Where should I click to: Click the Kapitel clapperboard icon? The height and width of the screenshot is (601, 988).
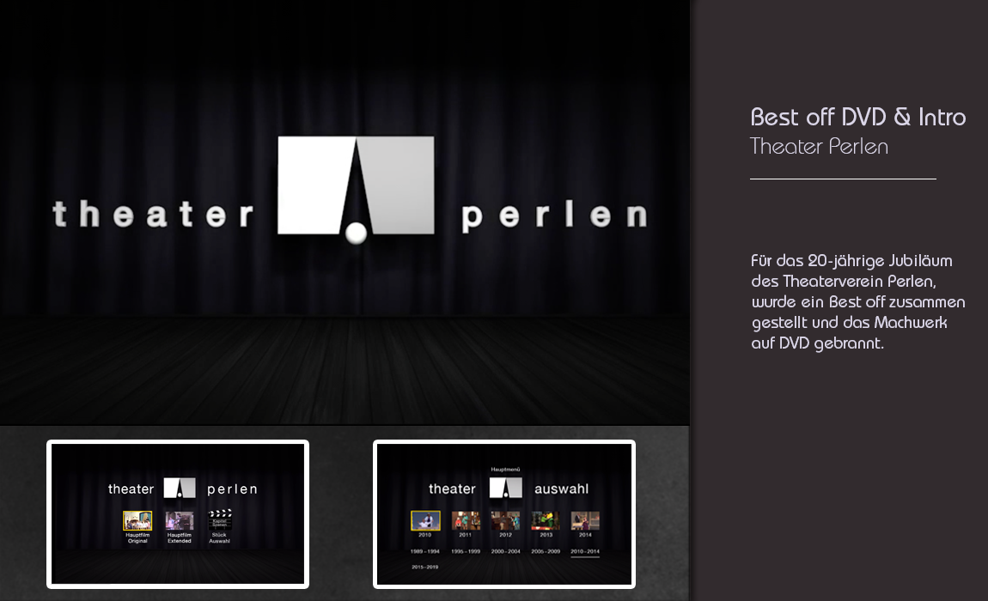[220, 519]
